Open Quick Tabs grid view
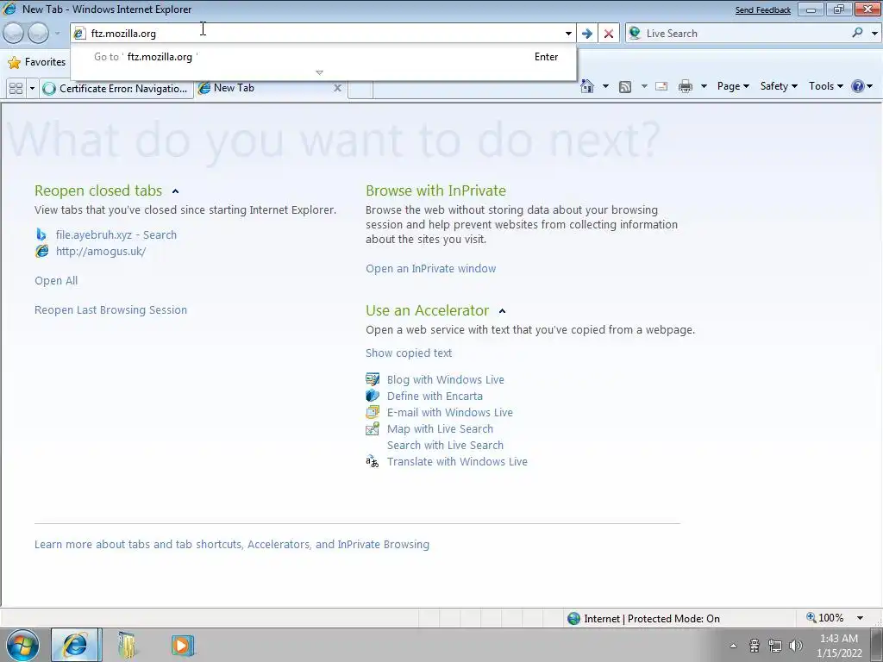Screen dimensions: 883x662 pos(16,89)
